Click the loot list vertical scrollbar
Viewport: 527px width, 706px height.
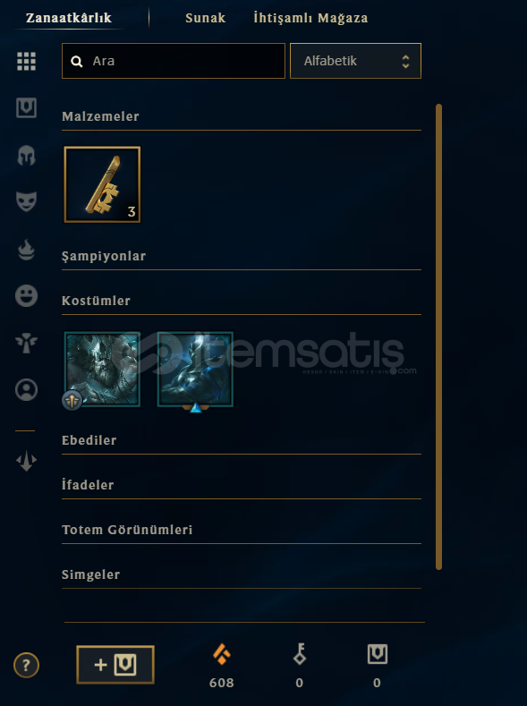click(438, 336)
